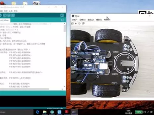This screenshot has width=154, height=115.
Task: Click the editor vertical scrollbar thumb
Action: (x=65, y=28)
